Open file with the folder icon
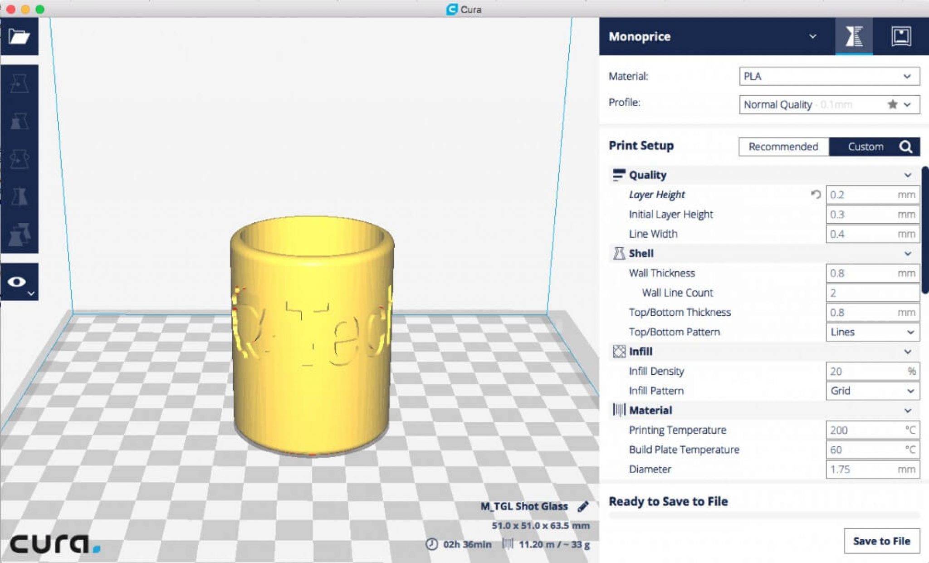The image size is (929, 563). click(19, 36)
